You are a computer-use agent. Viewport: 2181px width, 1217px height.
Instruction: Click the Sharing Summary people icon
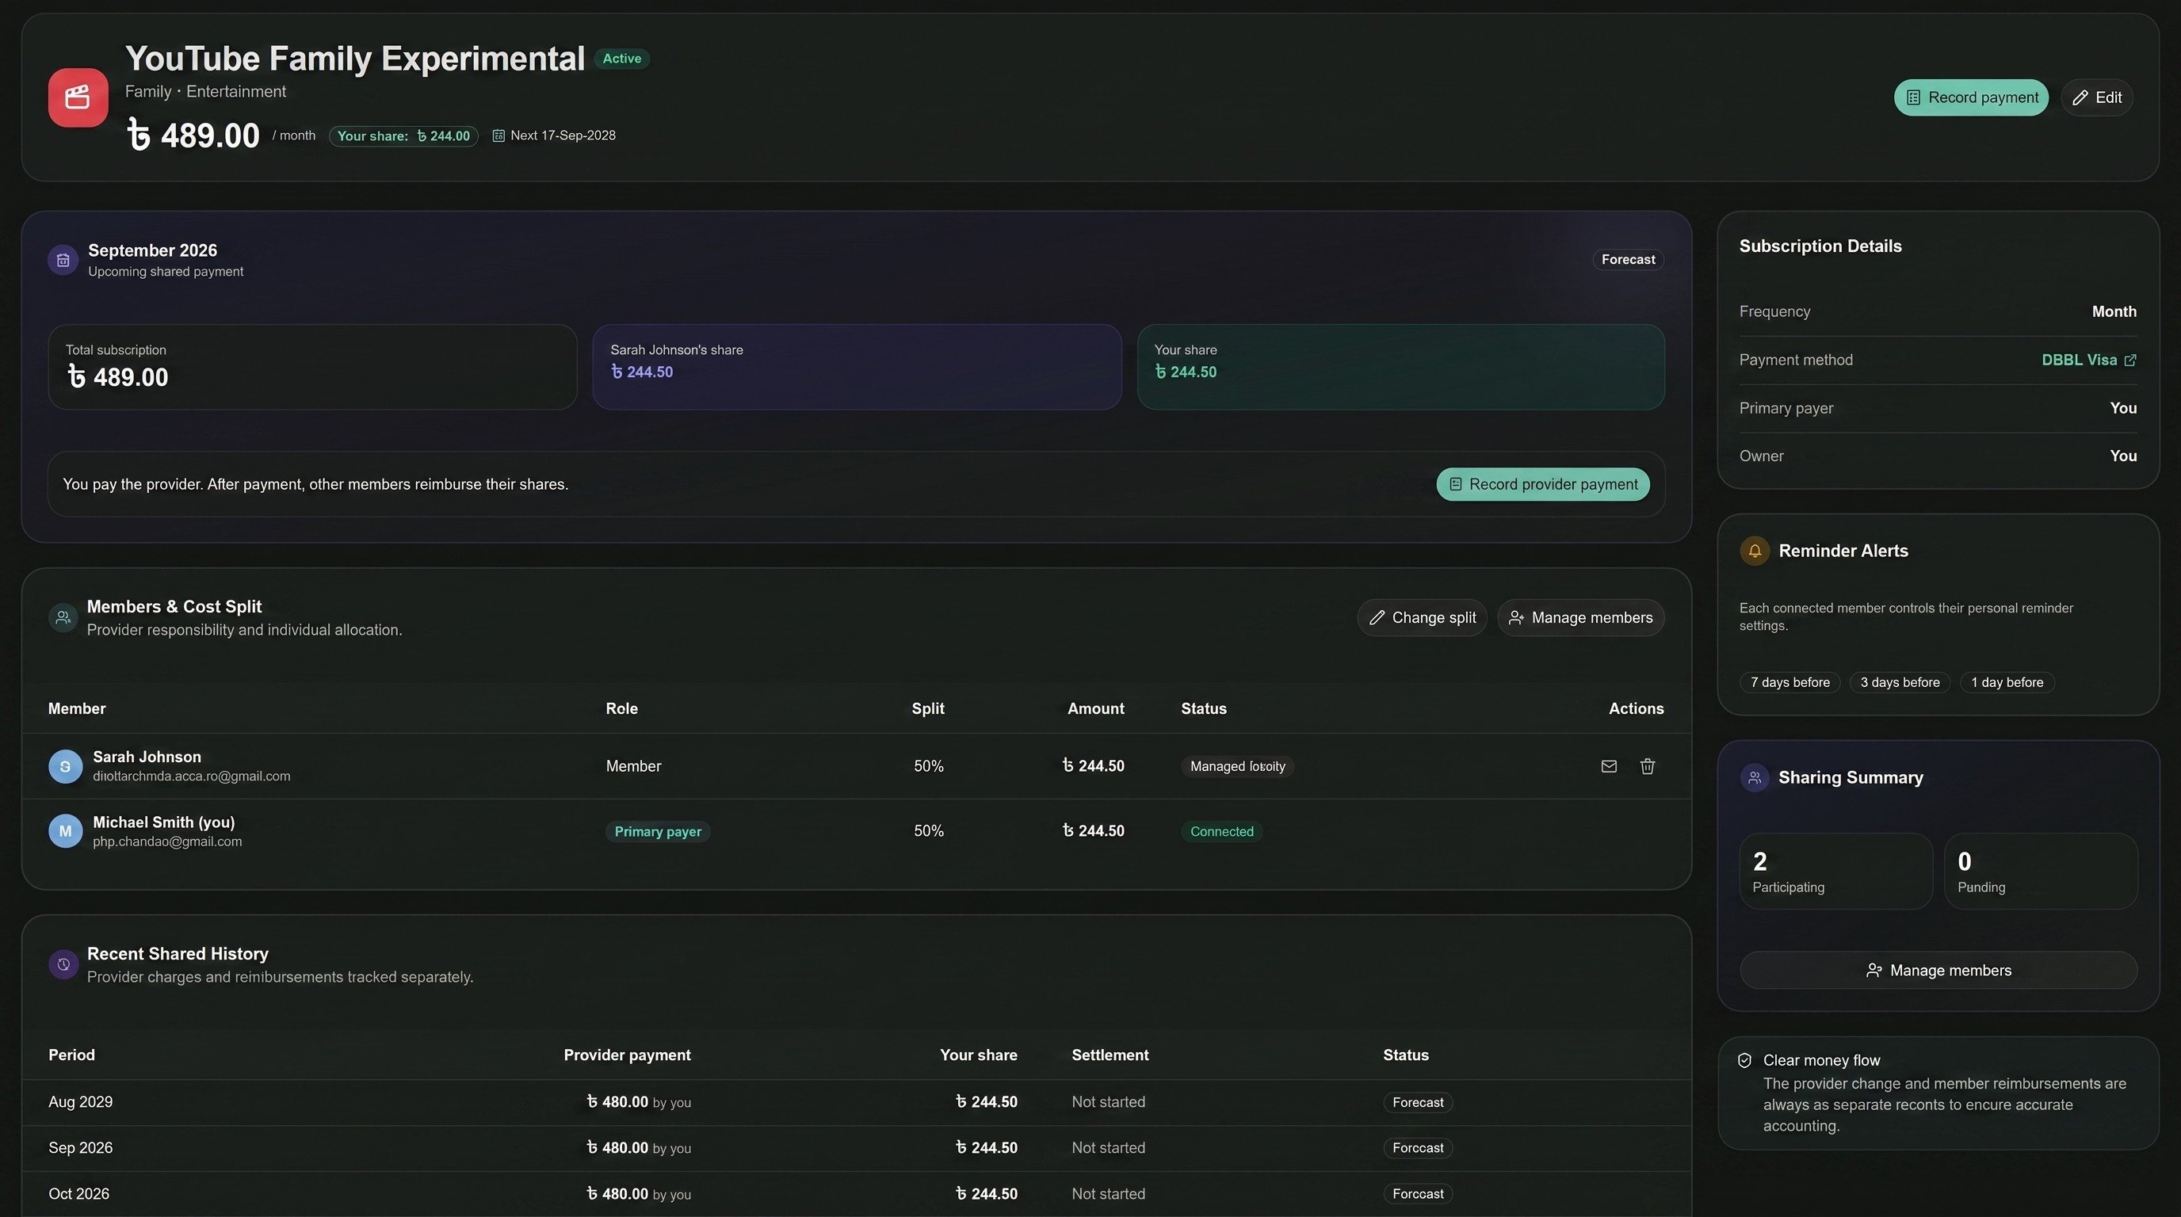point(1755,778)
